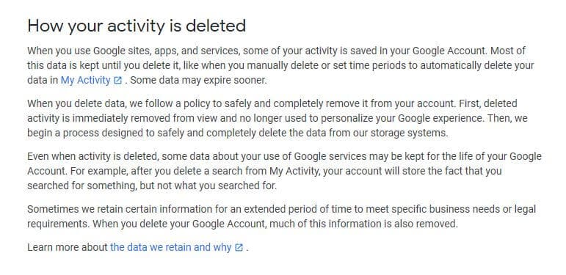Click the paragraph starting "When you delete data"
This screenshot has width=566, height=275.
277,118
